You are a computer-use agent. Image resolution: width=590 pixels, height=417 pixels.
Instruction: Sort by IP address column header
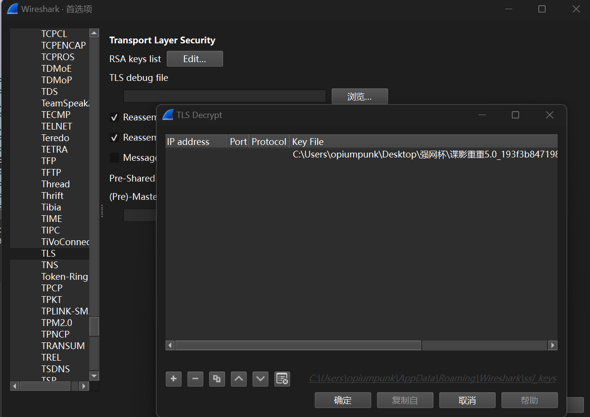click(196, 142)
